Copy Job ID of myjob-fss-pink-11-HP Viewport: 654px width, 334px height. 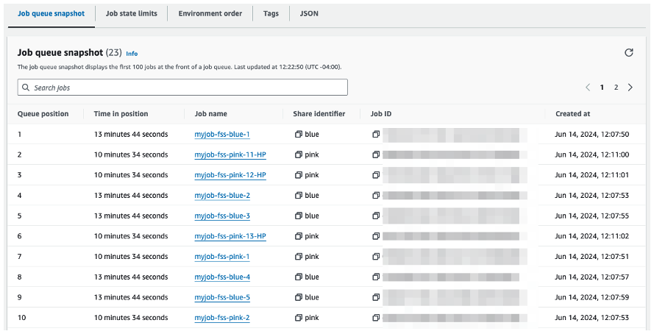376,154
